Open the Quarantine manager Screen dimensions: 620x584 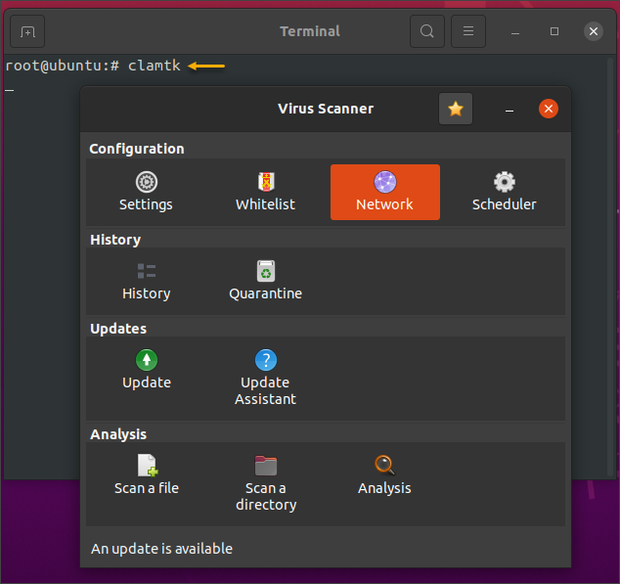pyautogui.click(x=266, y=281)
